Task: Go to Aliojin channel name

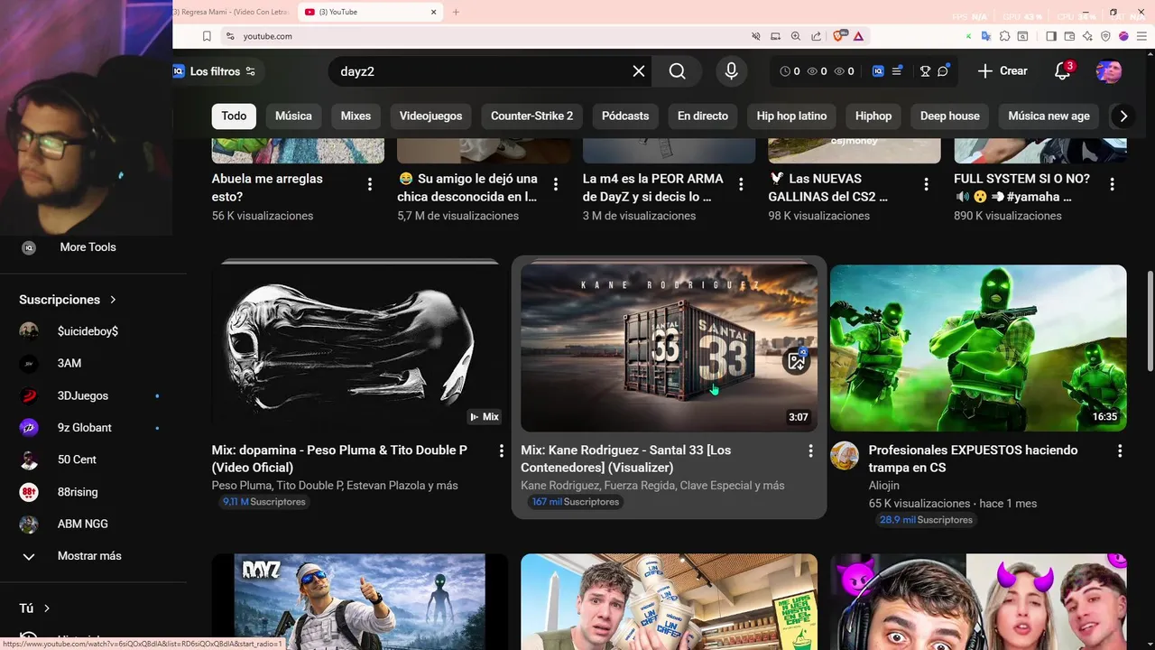Action: tap(883, 486)
